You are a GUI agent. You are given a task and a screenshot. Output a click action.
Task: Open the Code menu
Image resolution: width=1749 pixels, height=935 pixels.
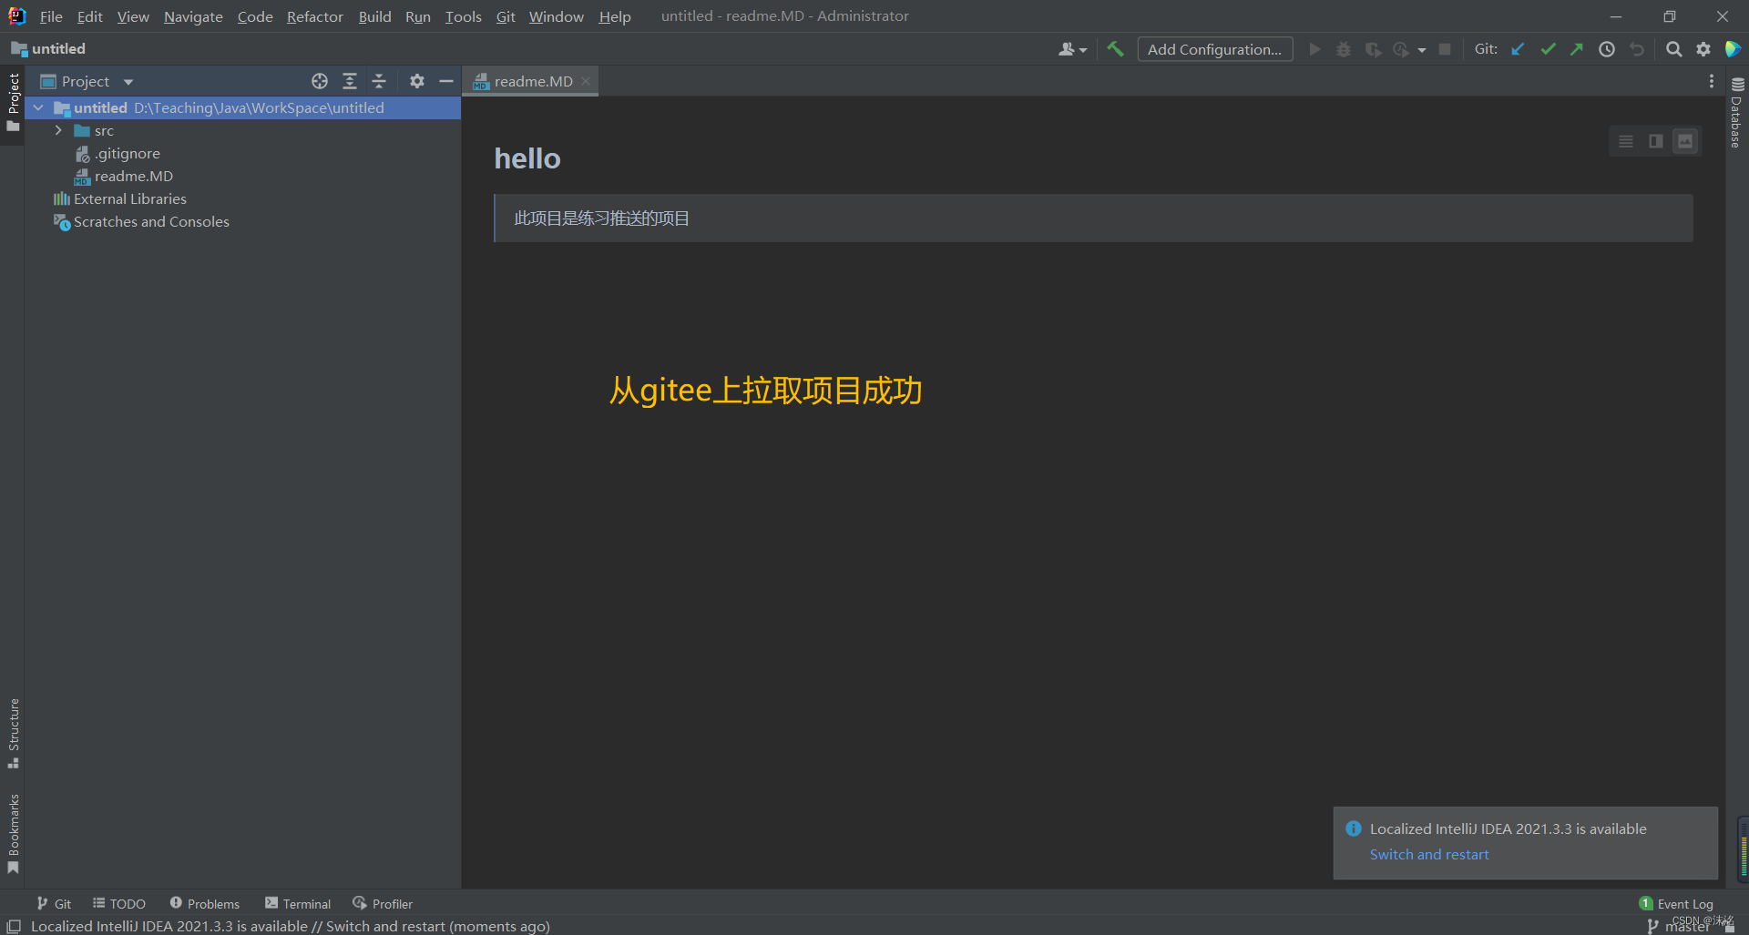[x=255, y=16]
